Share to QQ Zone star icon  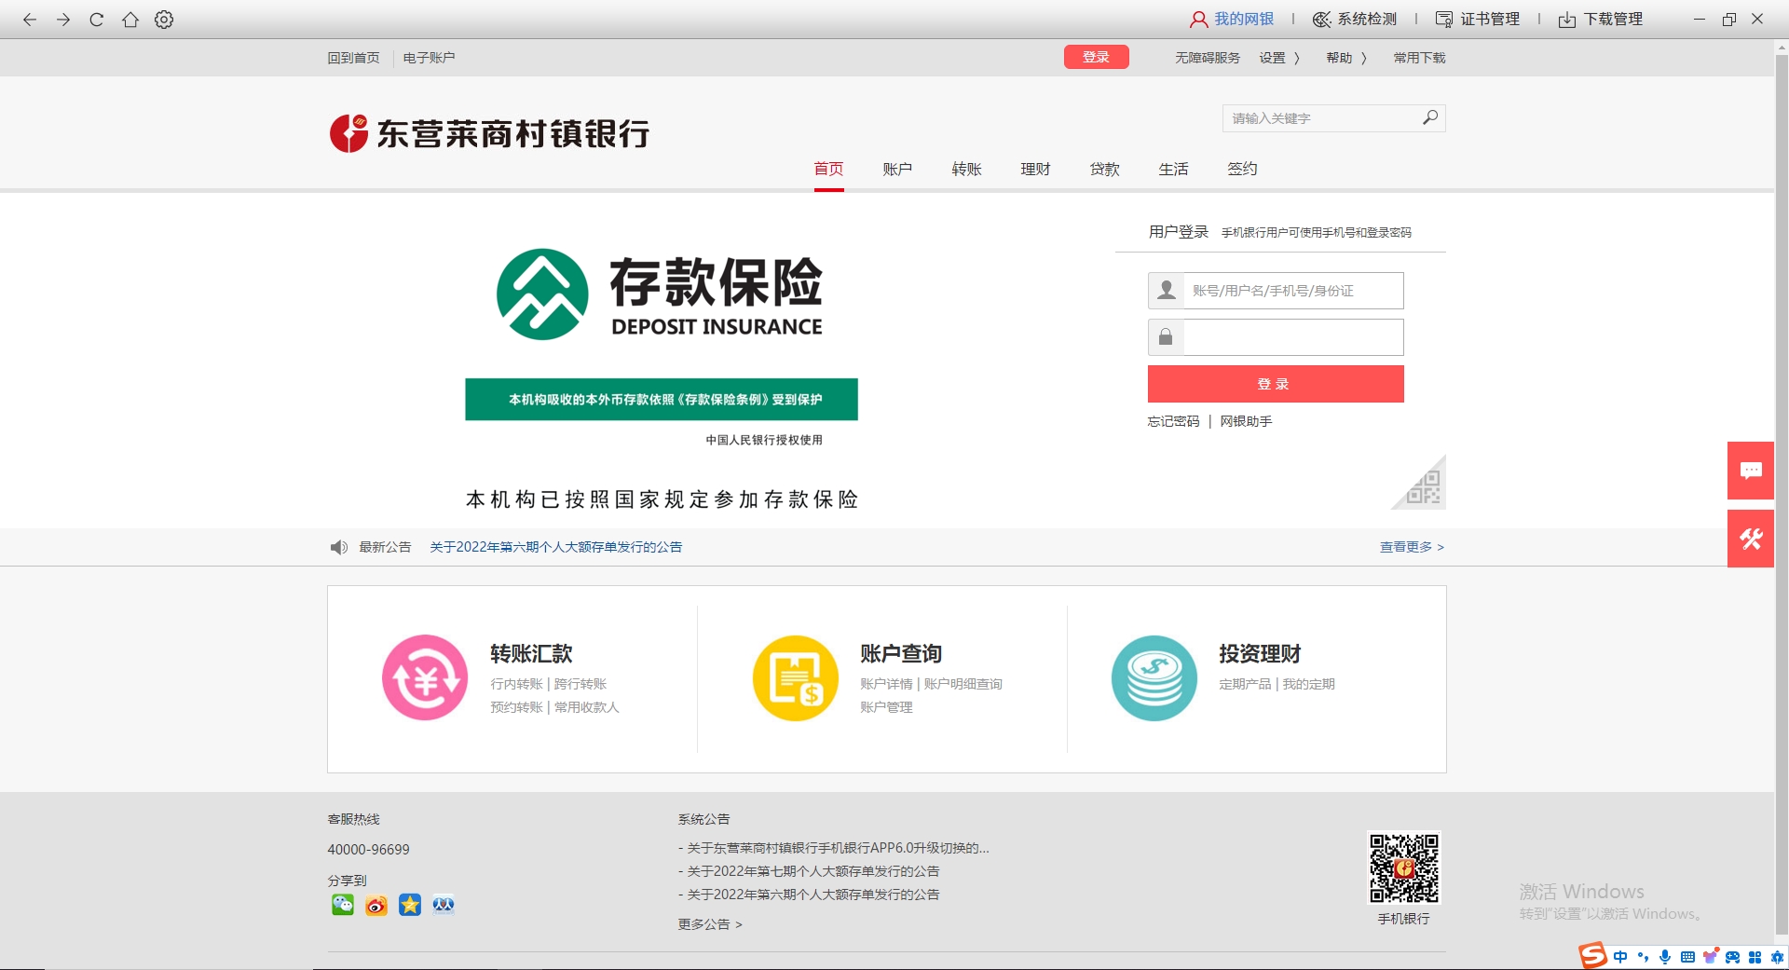[410, 905]
